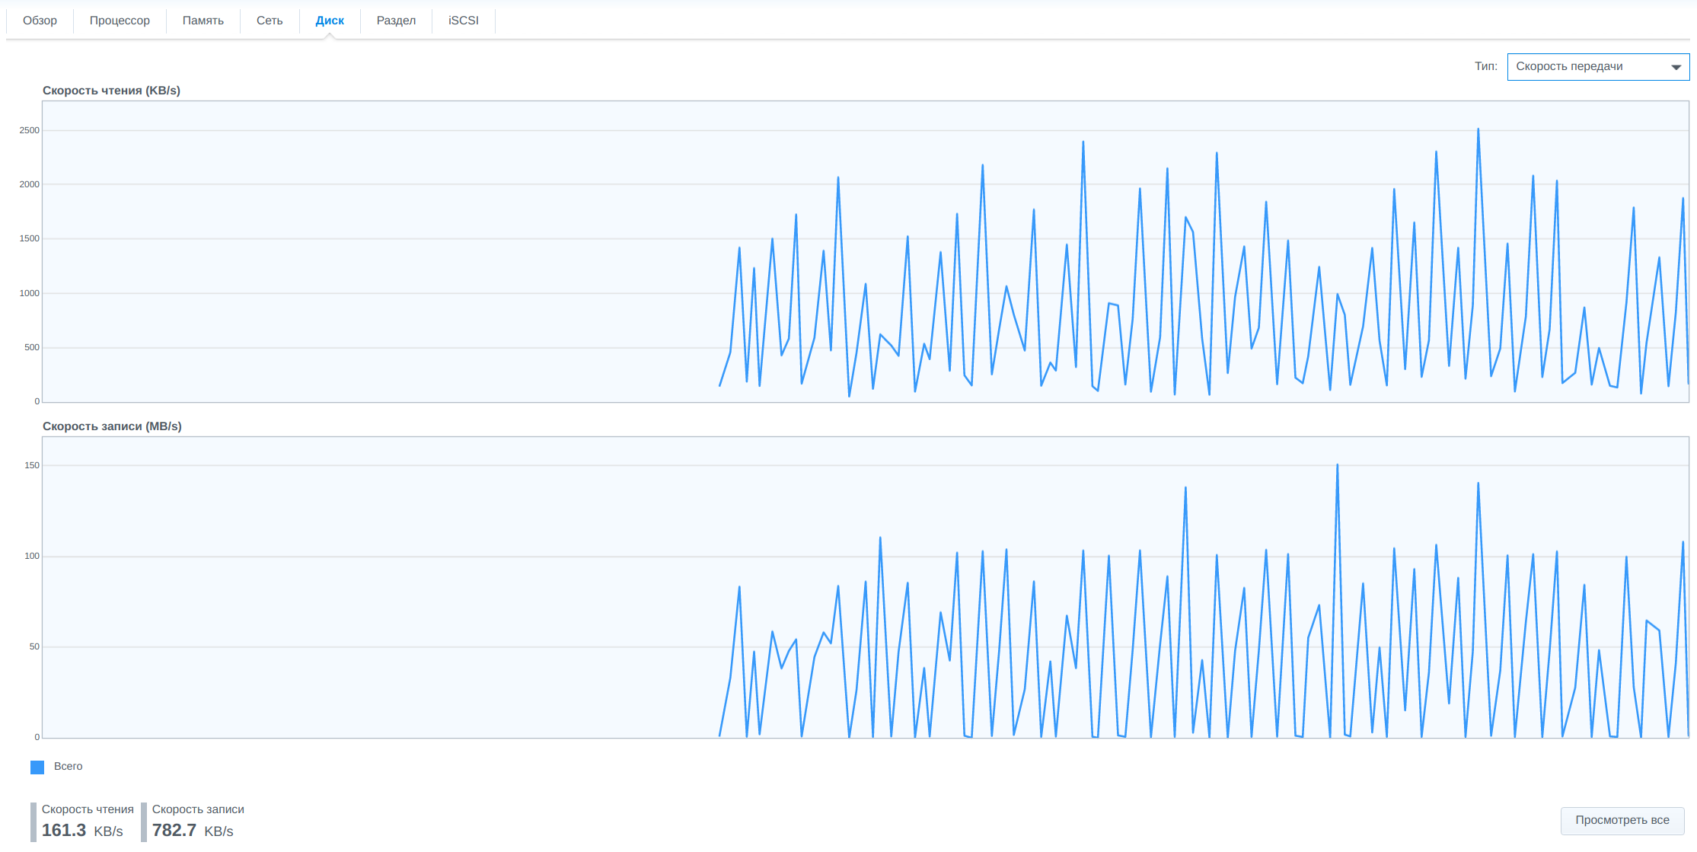
Task: Click the 150 axis label on write chart
Action: 32,465
